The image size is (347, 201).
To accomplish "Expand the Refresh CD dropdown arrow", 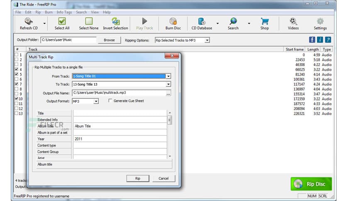I will pos(44,23).
